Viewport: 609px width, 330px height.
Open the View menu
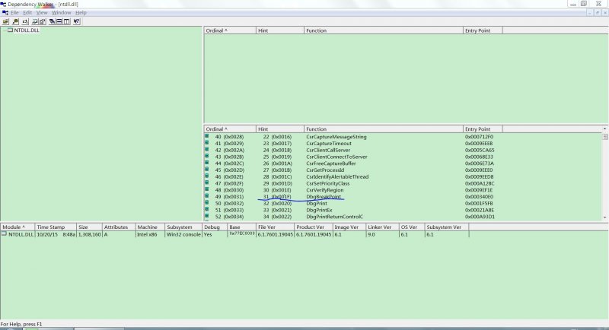click(42, 12)
